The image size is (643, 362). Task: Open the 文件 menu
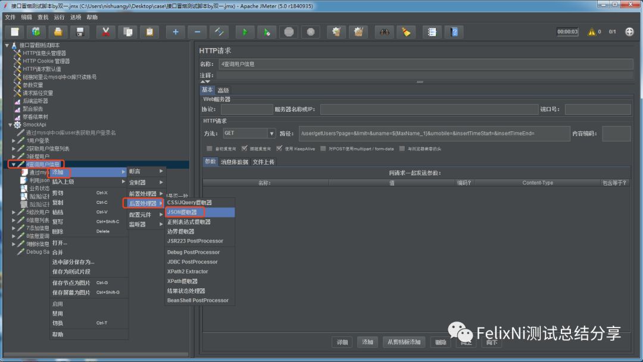[10, 17]
